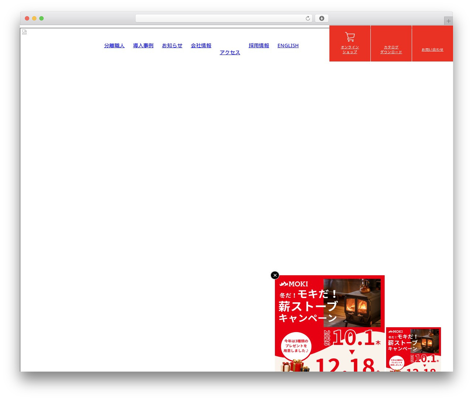Click the broken logo image icon
Screen dimensions: 473x400
[x=24, y=32]
